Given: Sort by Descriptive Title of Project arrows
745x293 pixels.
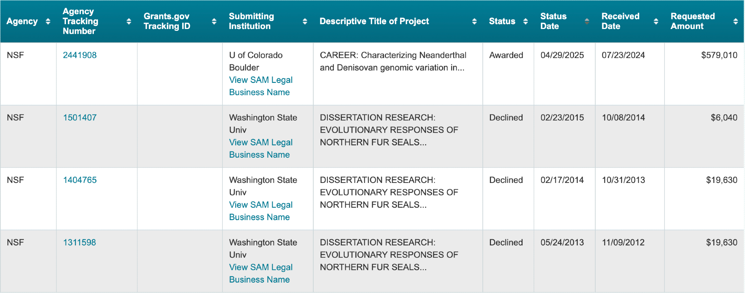Looking at the screenshot, I should click(x=475, y=22).
